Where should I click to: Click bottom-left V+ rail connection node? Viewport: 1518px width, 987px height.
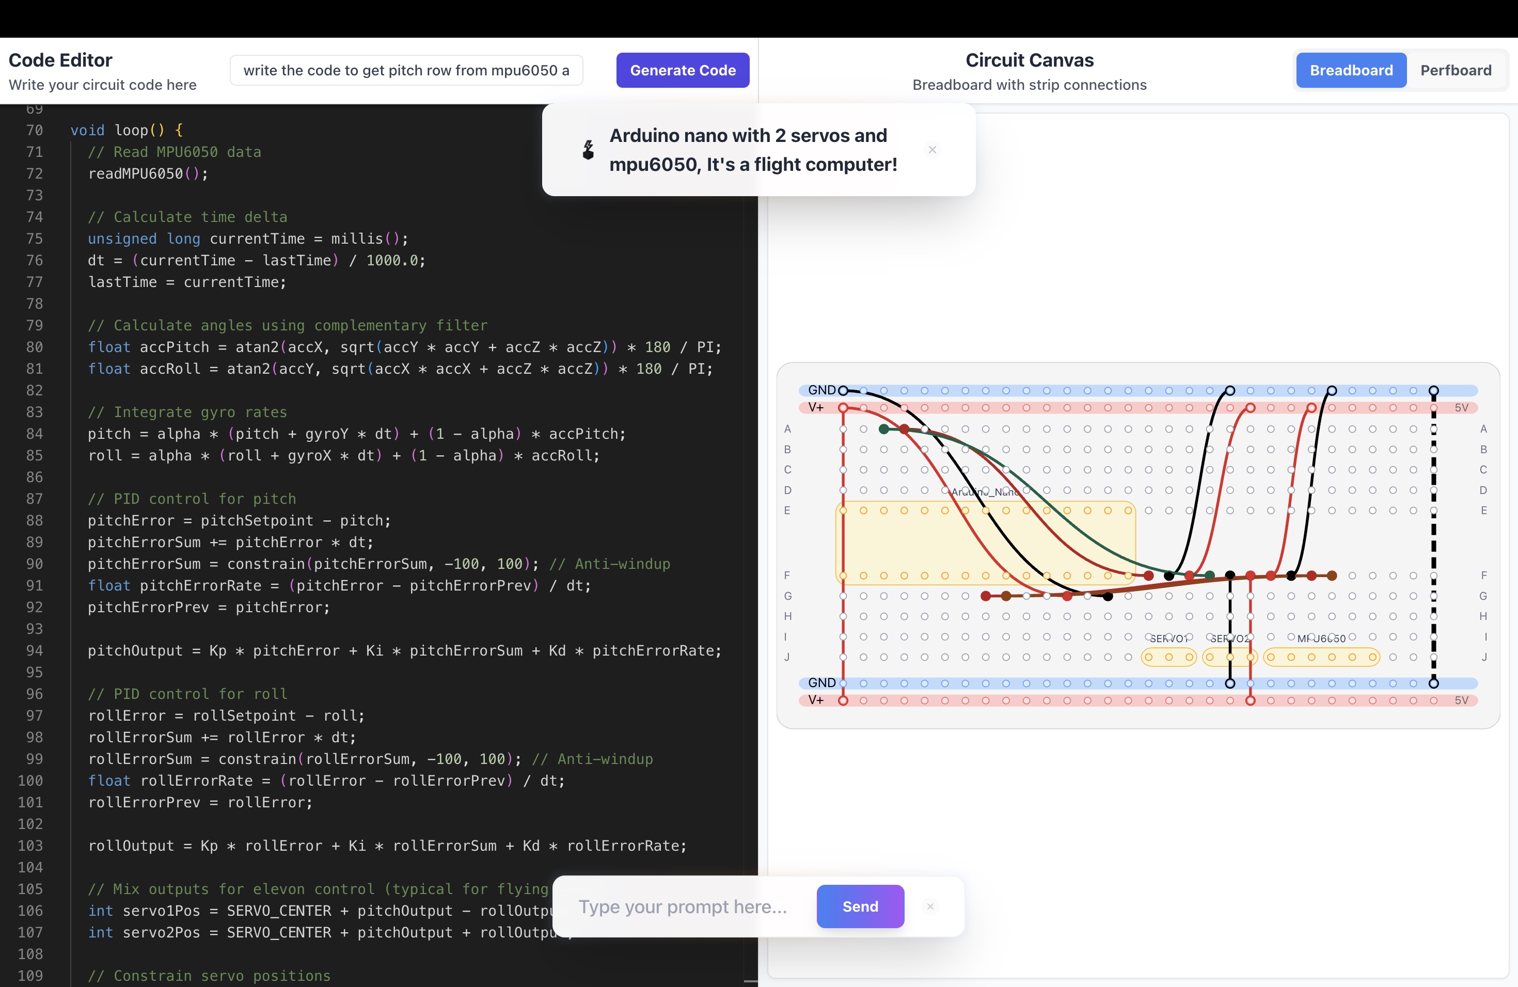(843, 701)
